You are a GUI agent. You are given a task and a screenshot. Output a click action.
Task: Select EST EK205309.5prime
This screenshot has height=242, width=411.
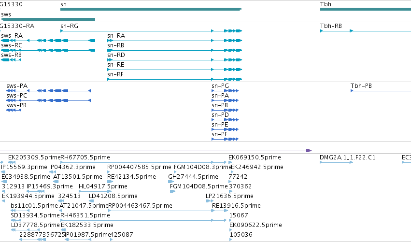click(34, 157)
